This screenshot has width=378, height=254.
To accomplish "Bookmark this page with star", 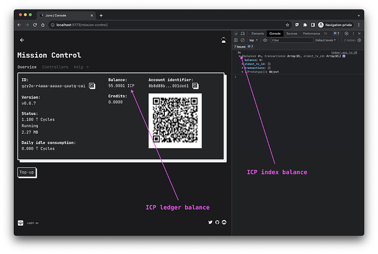I will [288, 25].
